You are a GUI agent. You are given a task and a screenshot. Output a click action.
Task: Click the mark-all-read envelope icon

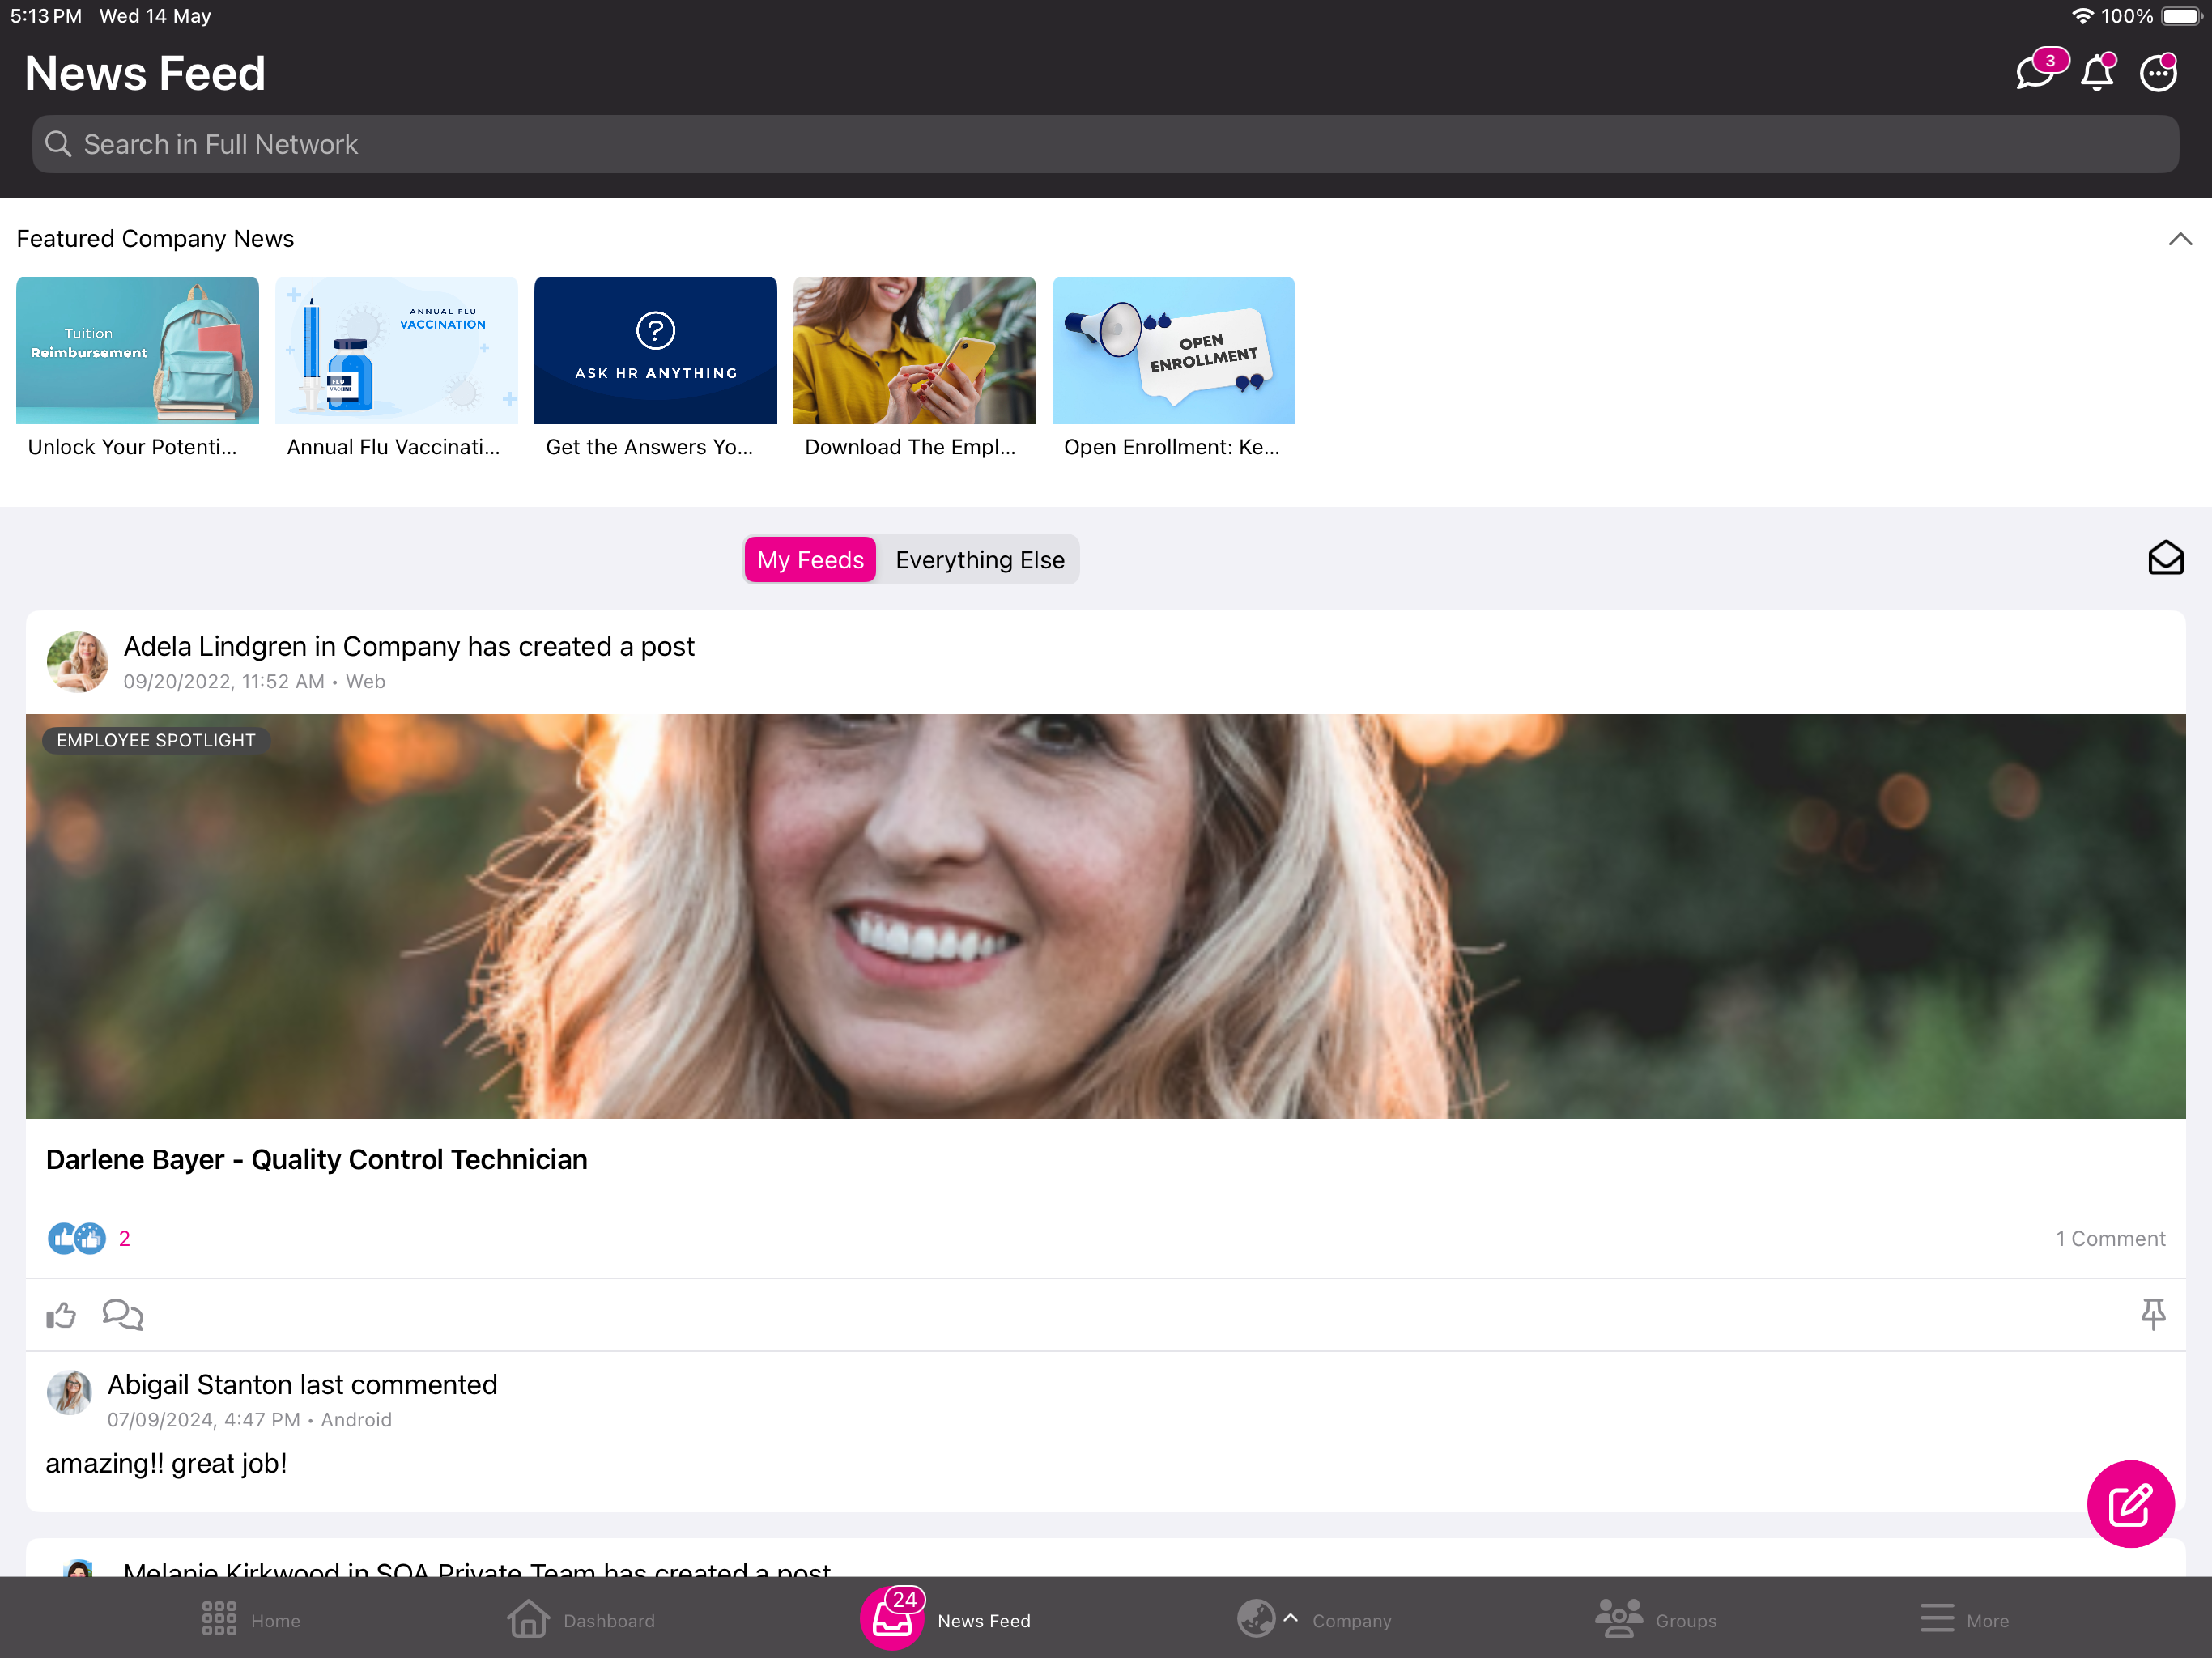coord(2164,558)
